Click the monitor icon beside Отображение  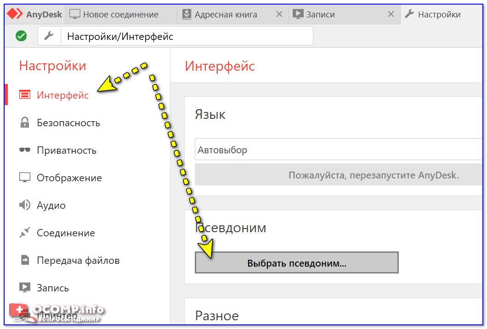(x=25, y=178)
